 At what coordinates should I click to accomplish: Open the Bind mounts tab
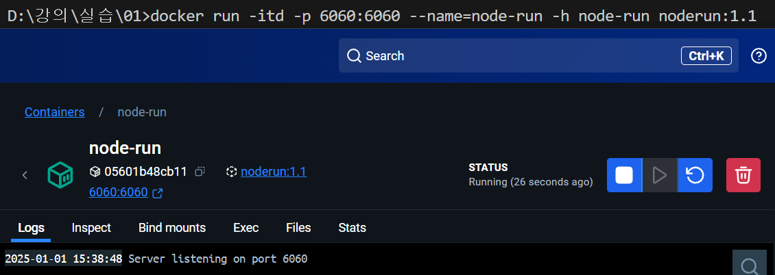point(172,228)
